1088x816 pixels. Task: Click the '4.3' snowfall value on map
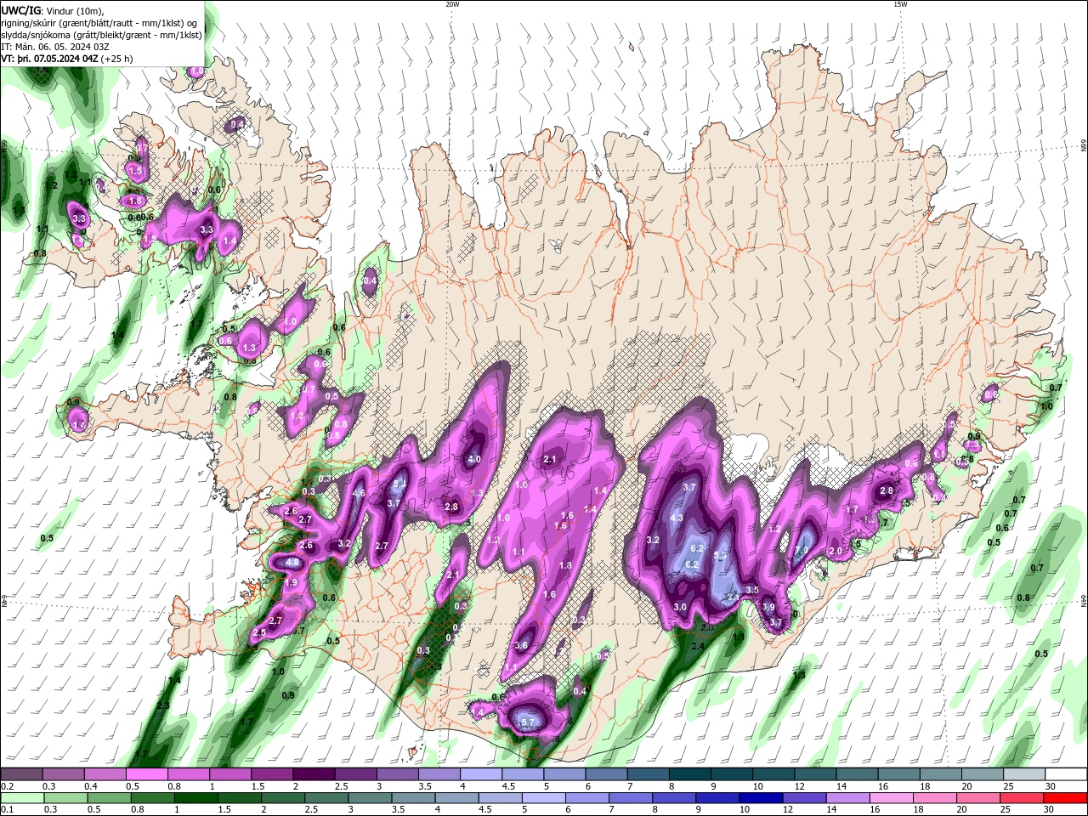(x=677, y=518)
